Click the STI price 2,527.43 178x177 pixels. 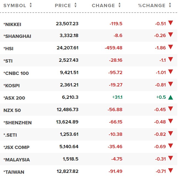(x=69, y=60)
